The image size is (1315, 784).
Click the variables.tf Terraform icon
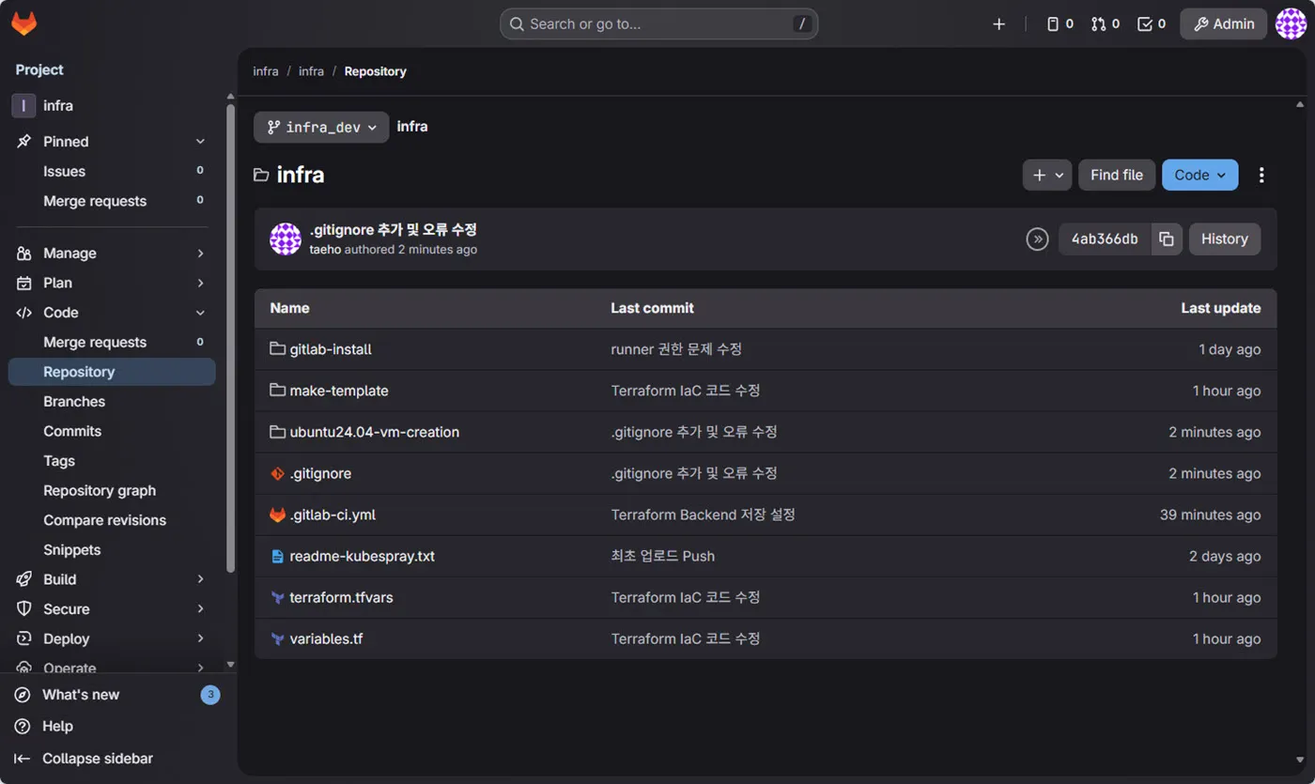(277, 638)
